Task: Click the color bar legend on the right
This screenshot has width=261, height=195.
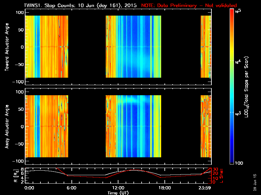Action: [232, 86]
